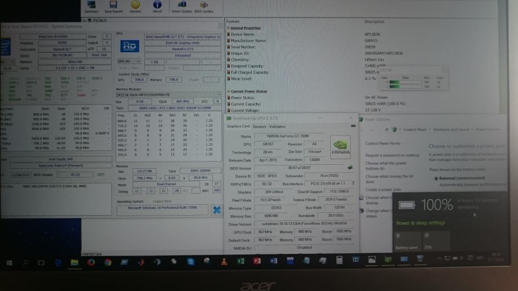Screen dimensions: 518x291
Task: Click the GPU-Z Driver Version field
Action: point(304,223)
